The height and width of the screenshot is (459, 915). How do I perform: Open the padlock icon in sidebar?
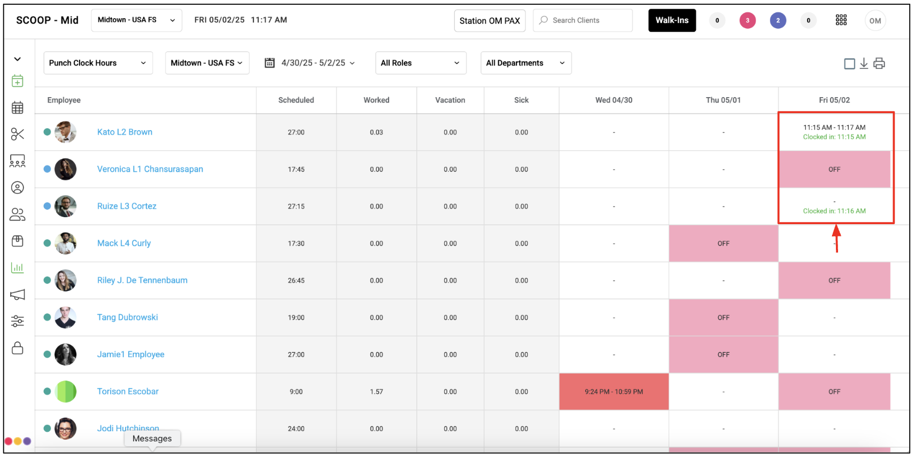click(x=18, y=348)
